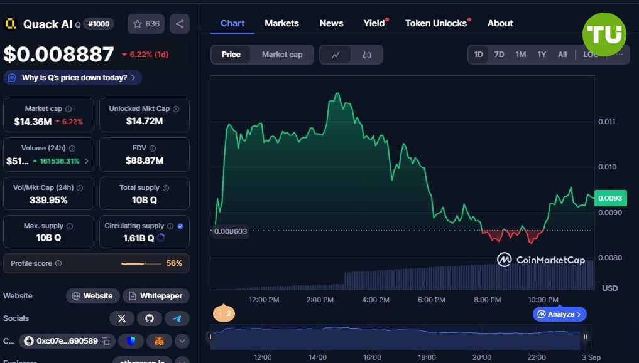
Task: Click the Ethereum icon beside contract address
Action: tap(28, 341)
